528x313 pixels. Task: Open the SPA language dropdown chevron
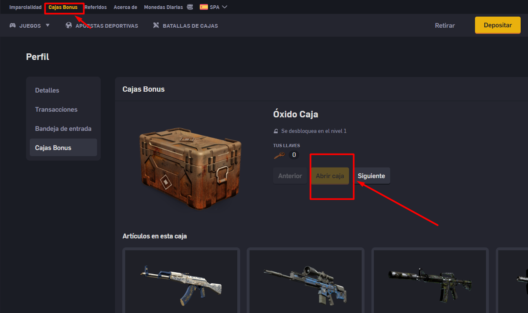point(224,7)
